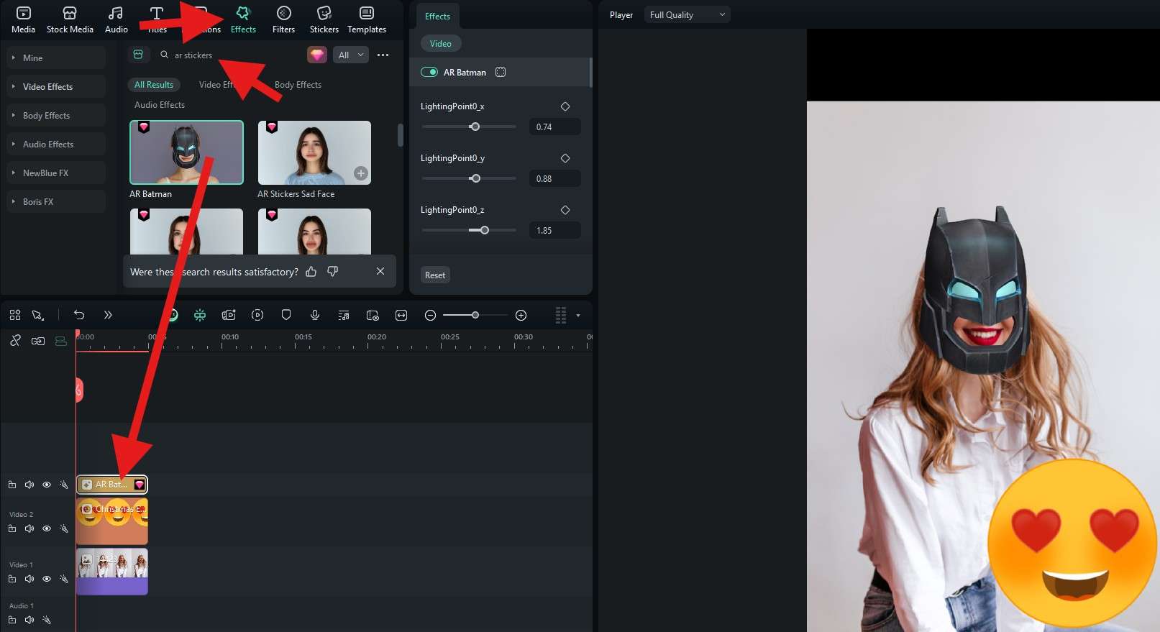
Task: Select the Video sub-tab in Effects panel
Action: tap(441, 43)
